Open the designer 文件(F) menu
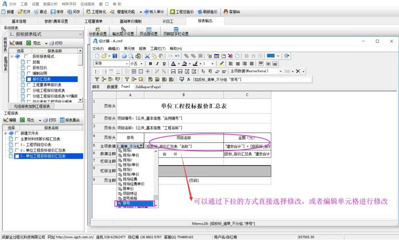399x240 pixels. point(98,49)
